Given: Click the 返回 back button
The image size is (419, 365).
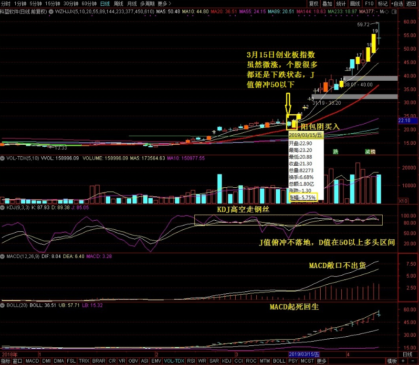Looking at the screenshot, I should click(x=411, y=3).
